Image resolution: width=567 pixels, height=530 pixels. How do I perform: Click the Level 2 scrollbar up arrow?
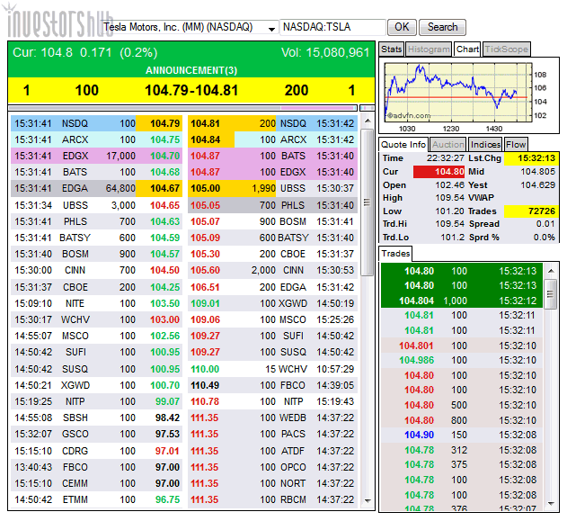[x=367, y=118]
